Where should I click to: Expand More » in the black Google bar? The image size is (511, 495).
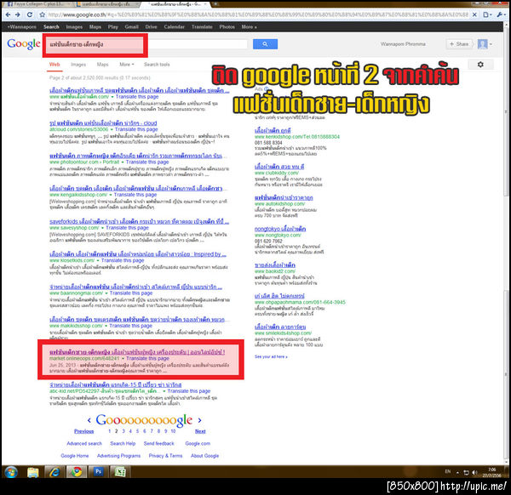tap(249, 27)
